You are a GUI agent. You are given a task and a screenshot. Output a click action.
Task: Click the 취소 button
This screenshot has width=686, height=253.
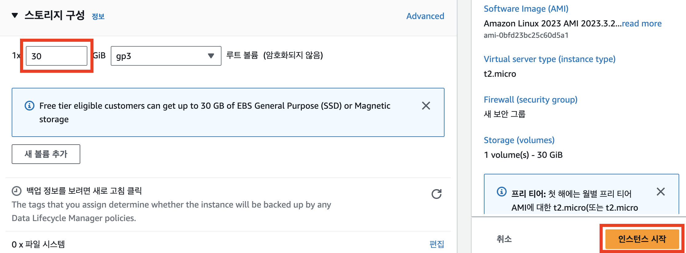pos(504,239)
